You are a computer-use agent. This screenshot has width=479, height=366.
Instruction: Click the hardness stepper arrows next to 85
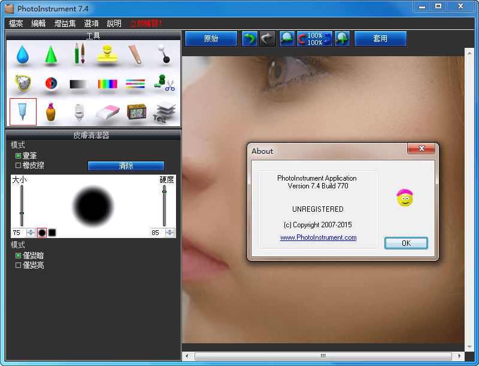click(x=170, y=233)
